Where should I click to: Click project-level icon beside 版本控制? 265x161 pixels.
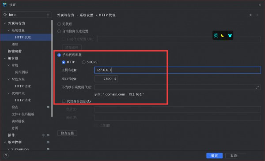pyautogui.click(x=48, y=142)
